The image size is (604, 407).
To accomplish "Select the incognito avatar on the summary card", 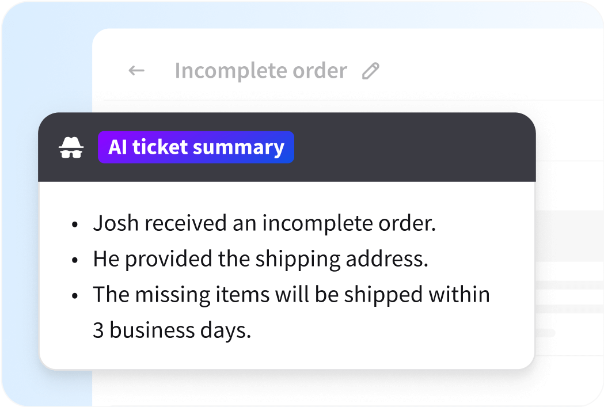I will pos(70,147).
